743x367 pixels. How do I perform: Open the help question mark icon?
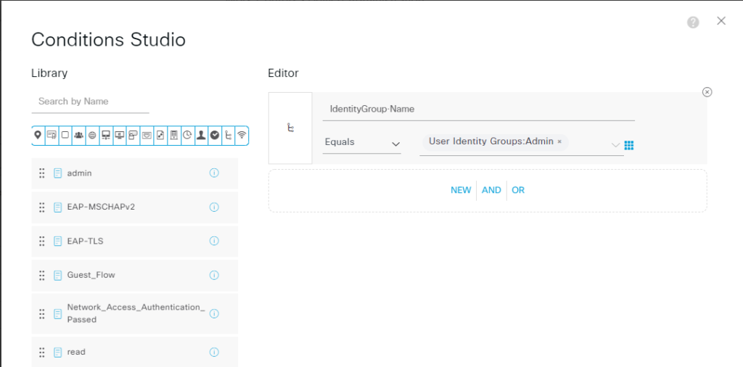[693, 22]
